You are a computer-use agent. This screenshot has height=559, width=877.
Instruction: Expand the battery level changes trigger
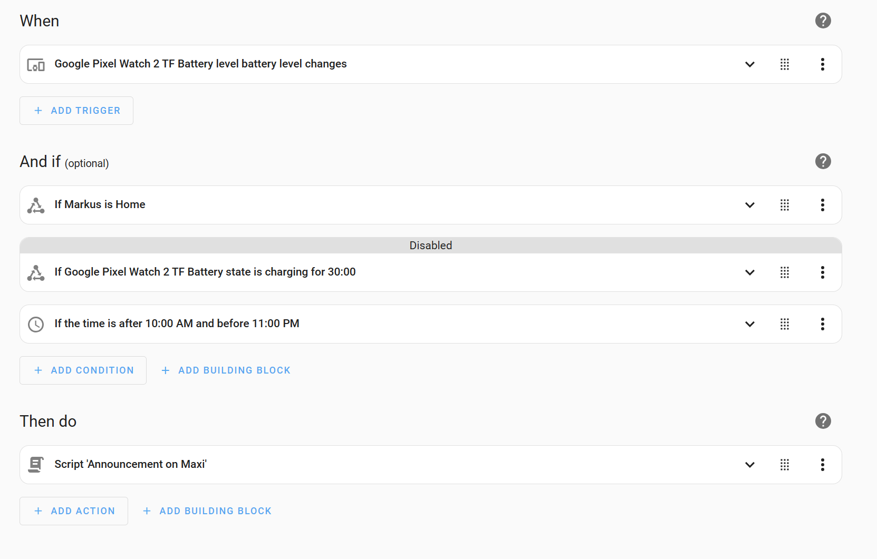749,64
